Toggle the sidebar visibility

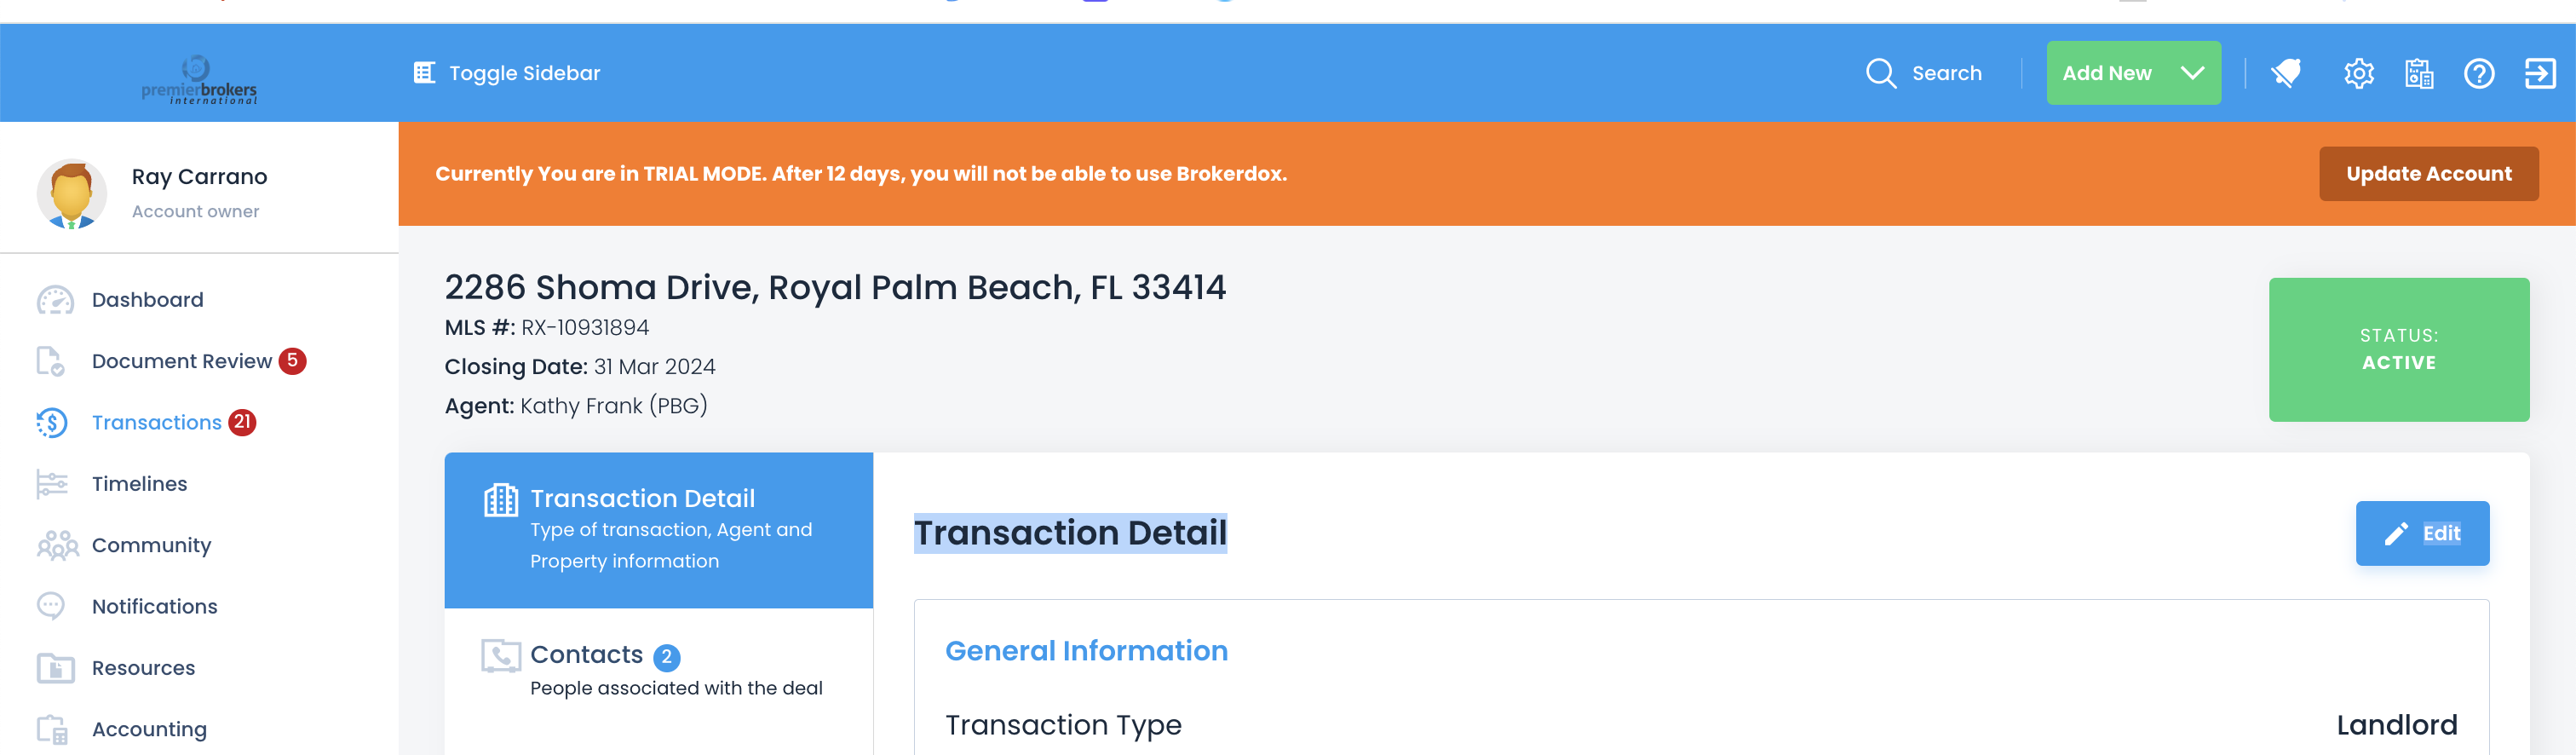click(x=507, y=73)
